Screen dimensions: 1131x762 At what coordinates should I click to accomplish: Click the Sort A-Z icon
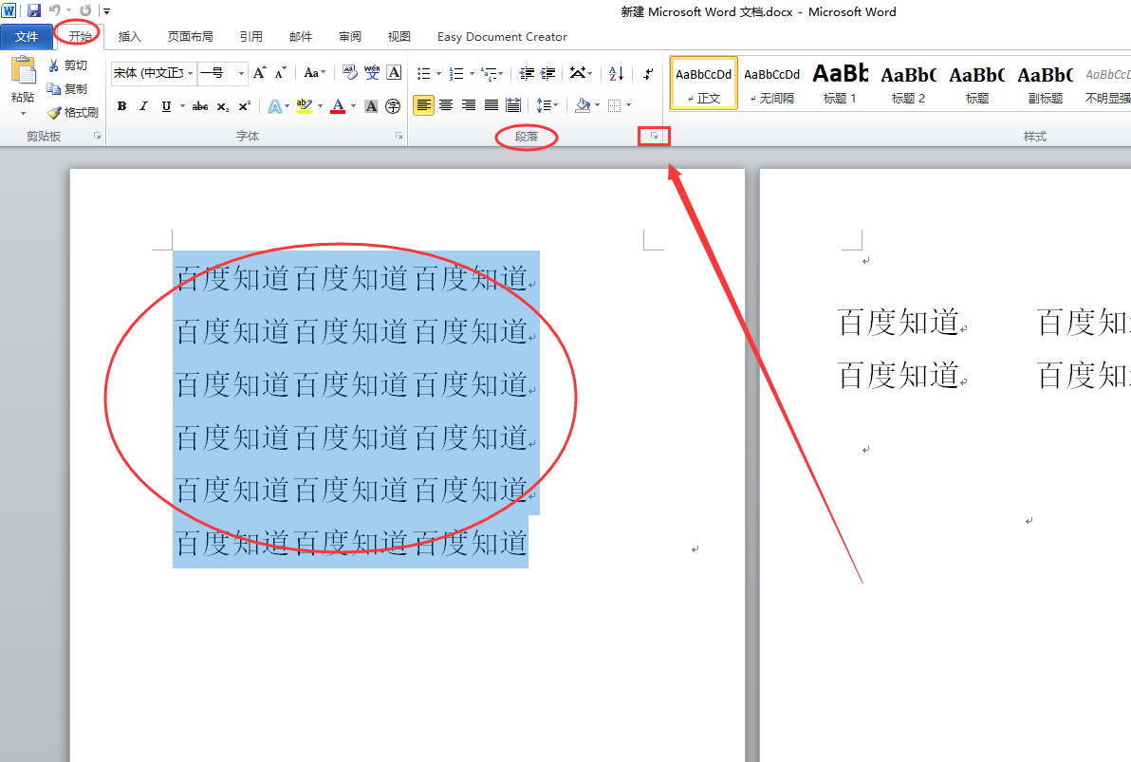(617, 73)
